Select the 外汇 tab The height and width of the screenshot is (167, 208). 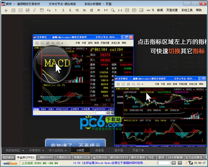151,157
